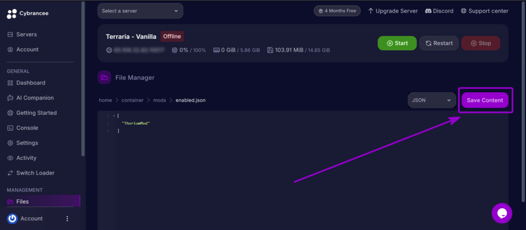This screenshot has width=526, height=230.
Task: Open AI Companion page
Action: click(x=35, y=98)
